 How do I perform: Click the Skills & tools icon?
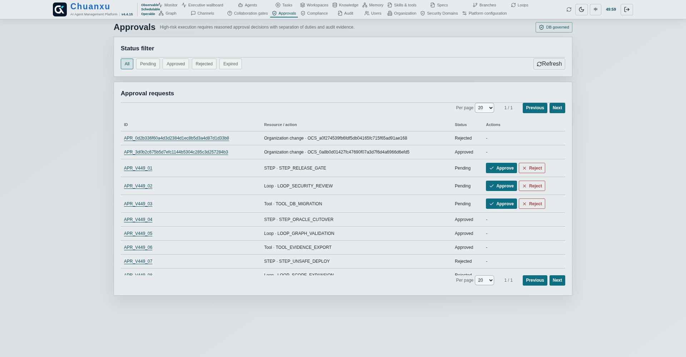(x=390, y=5)
